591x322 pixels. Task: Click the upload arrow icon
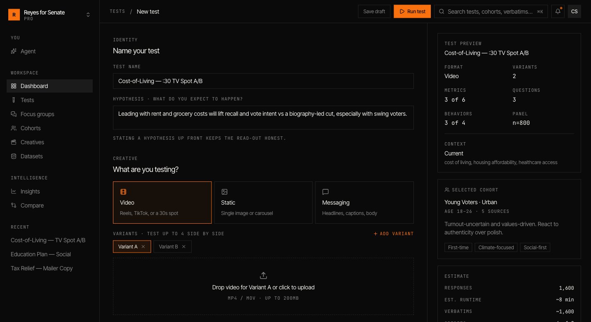(x=263, y=275)
